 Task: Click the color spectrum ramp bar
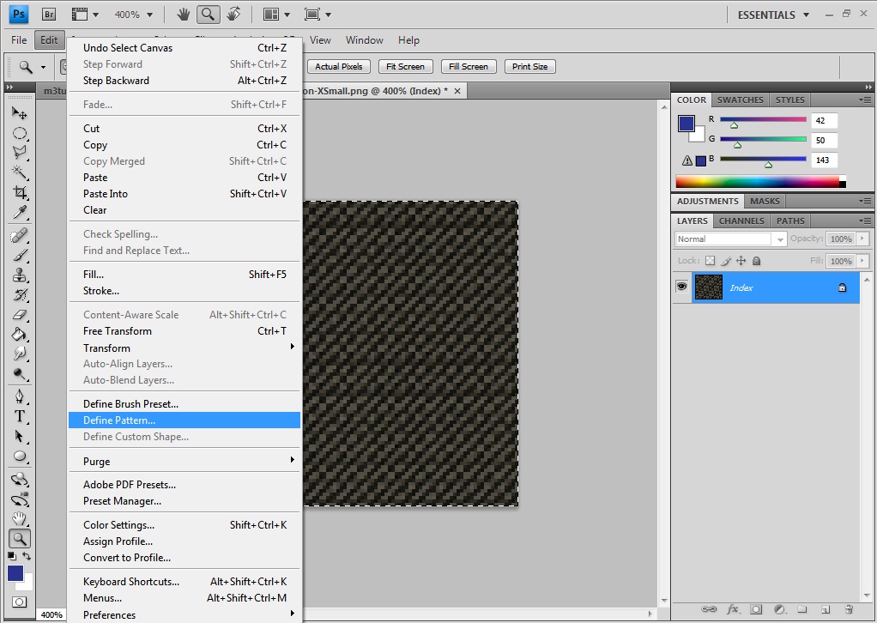pos(757,181)
